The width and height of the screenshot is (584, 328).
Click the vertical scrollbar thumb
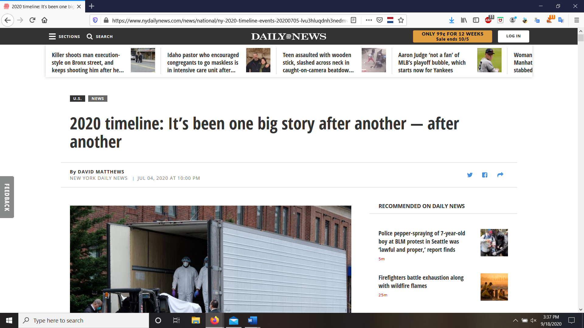[x=581, y=38]
